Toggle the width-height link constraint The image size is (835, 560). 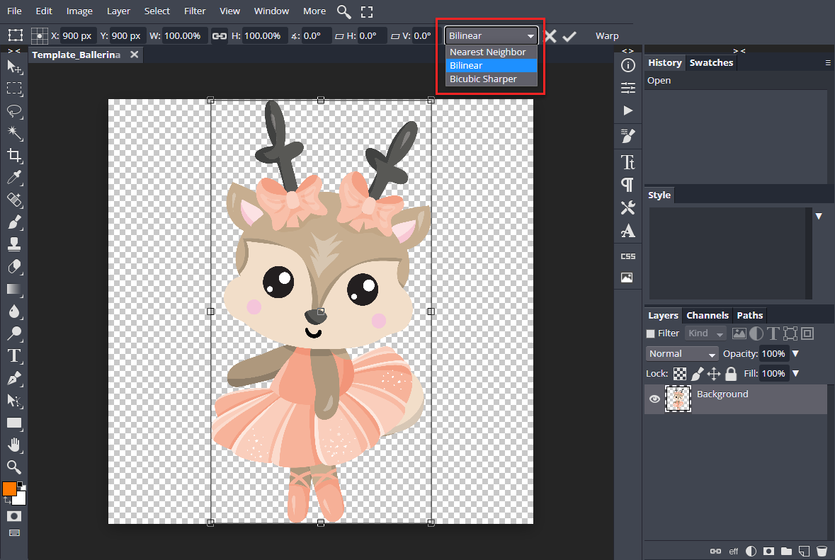220,36
